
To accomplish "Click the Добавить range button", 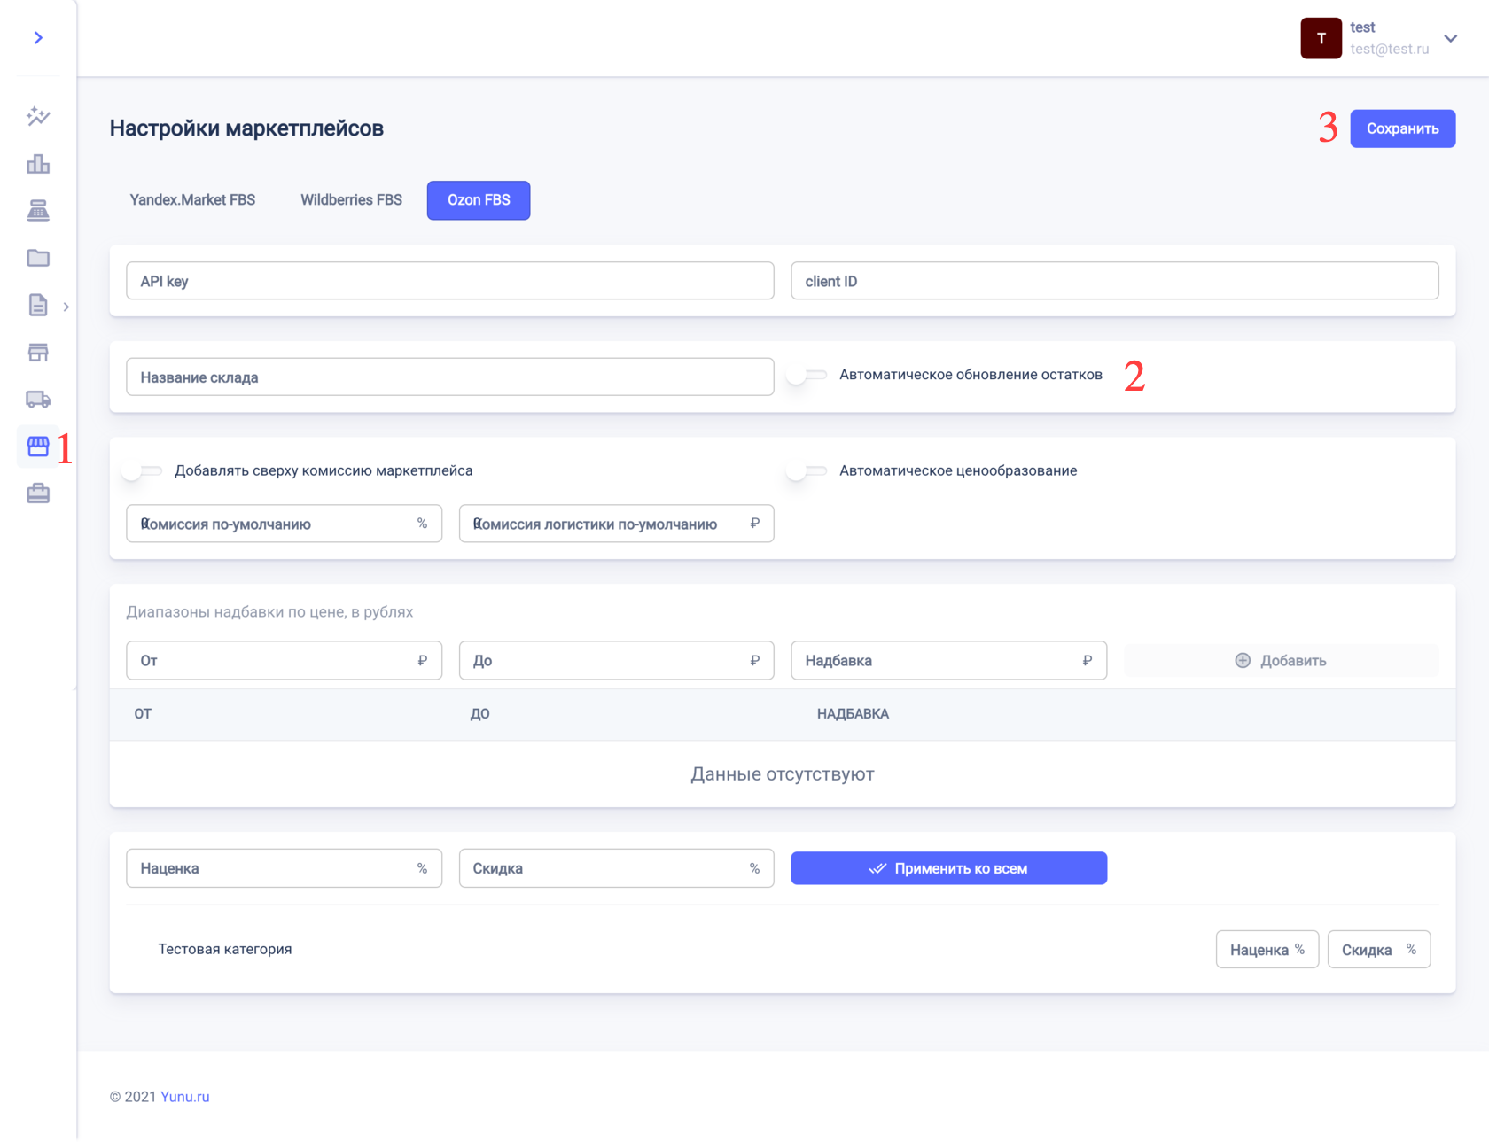I will pyautogui.click(x=1281, y=660).
